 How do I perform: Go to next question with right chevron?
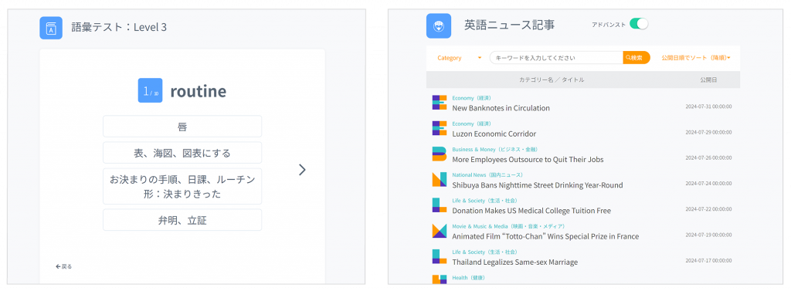click(302, 170)
